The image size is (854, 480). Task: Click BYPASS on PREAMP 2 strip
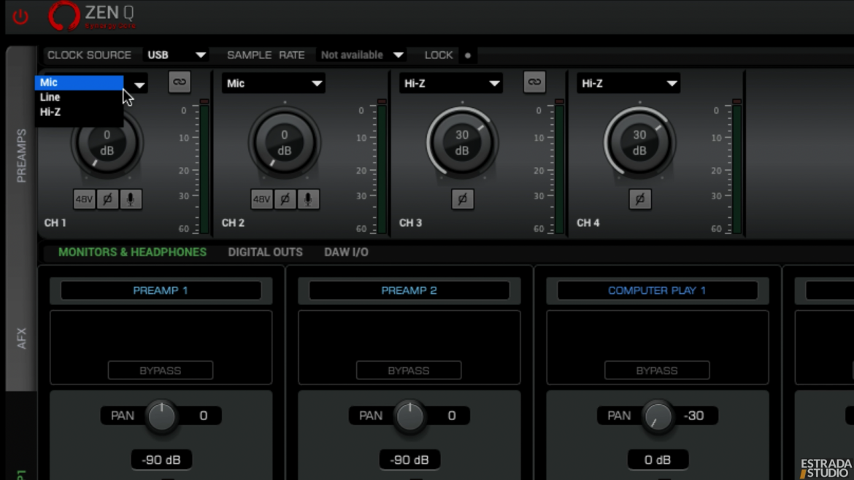click(x=409, y=371)
